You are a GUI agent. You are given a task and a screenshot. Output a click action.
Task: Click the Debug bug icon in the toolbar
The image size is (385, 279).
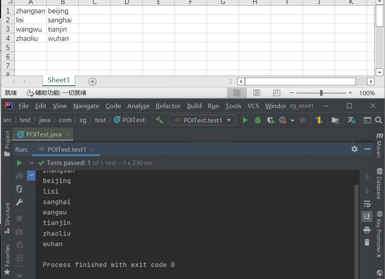coord(258,120)
